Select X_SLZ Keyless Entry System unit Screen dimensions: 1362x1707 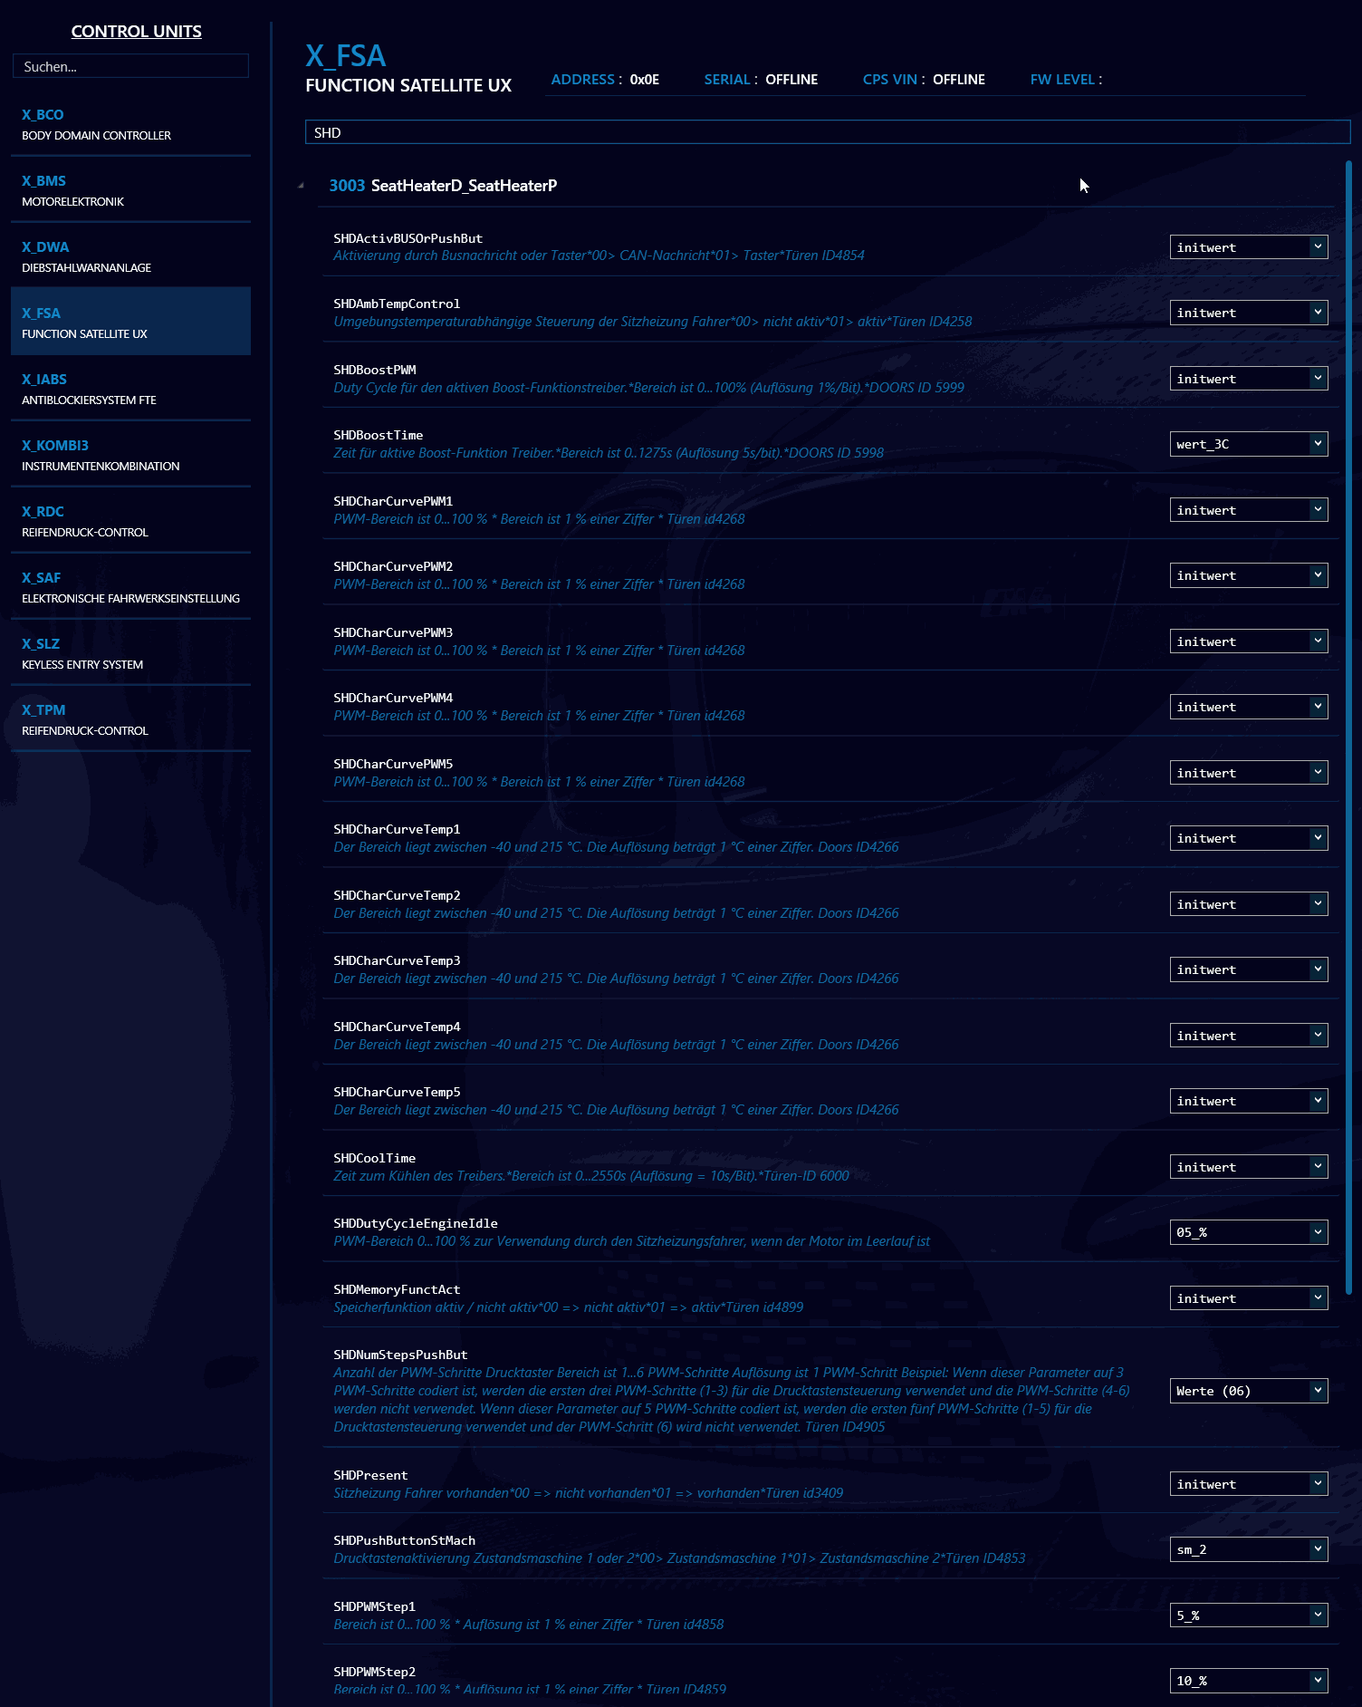[x=130, y=654]
